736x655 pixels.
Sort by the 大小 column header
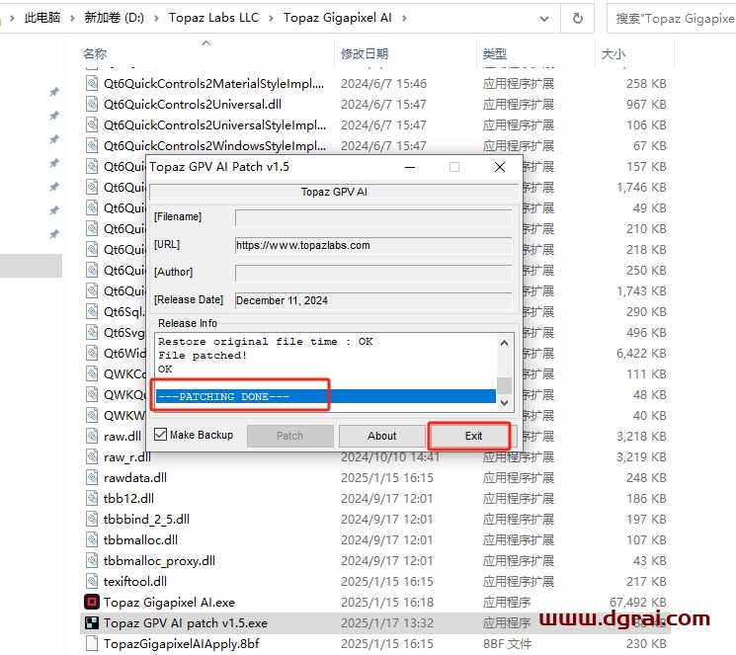tap(613, 54)
